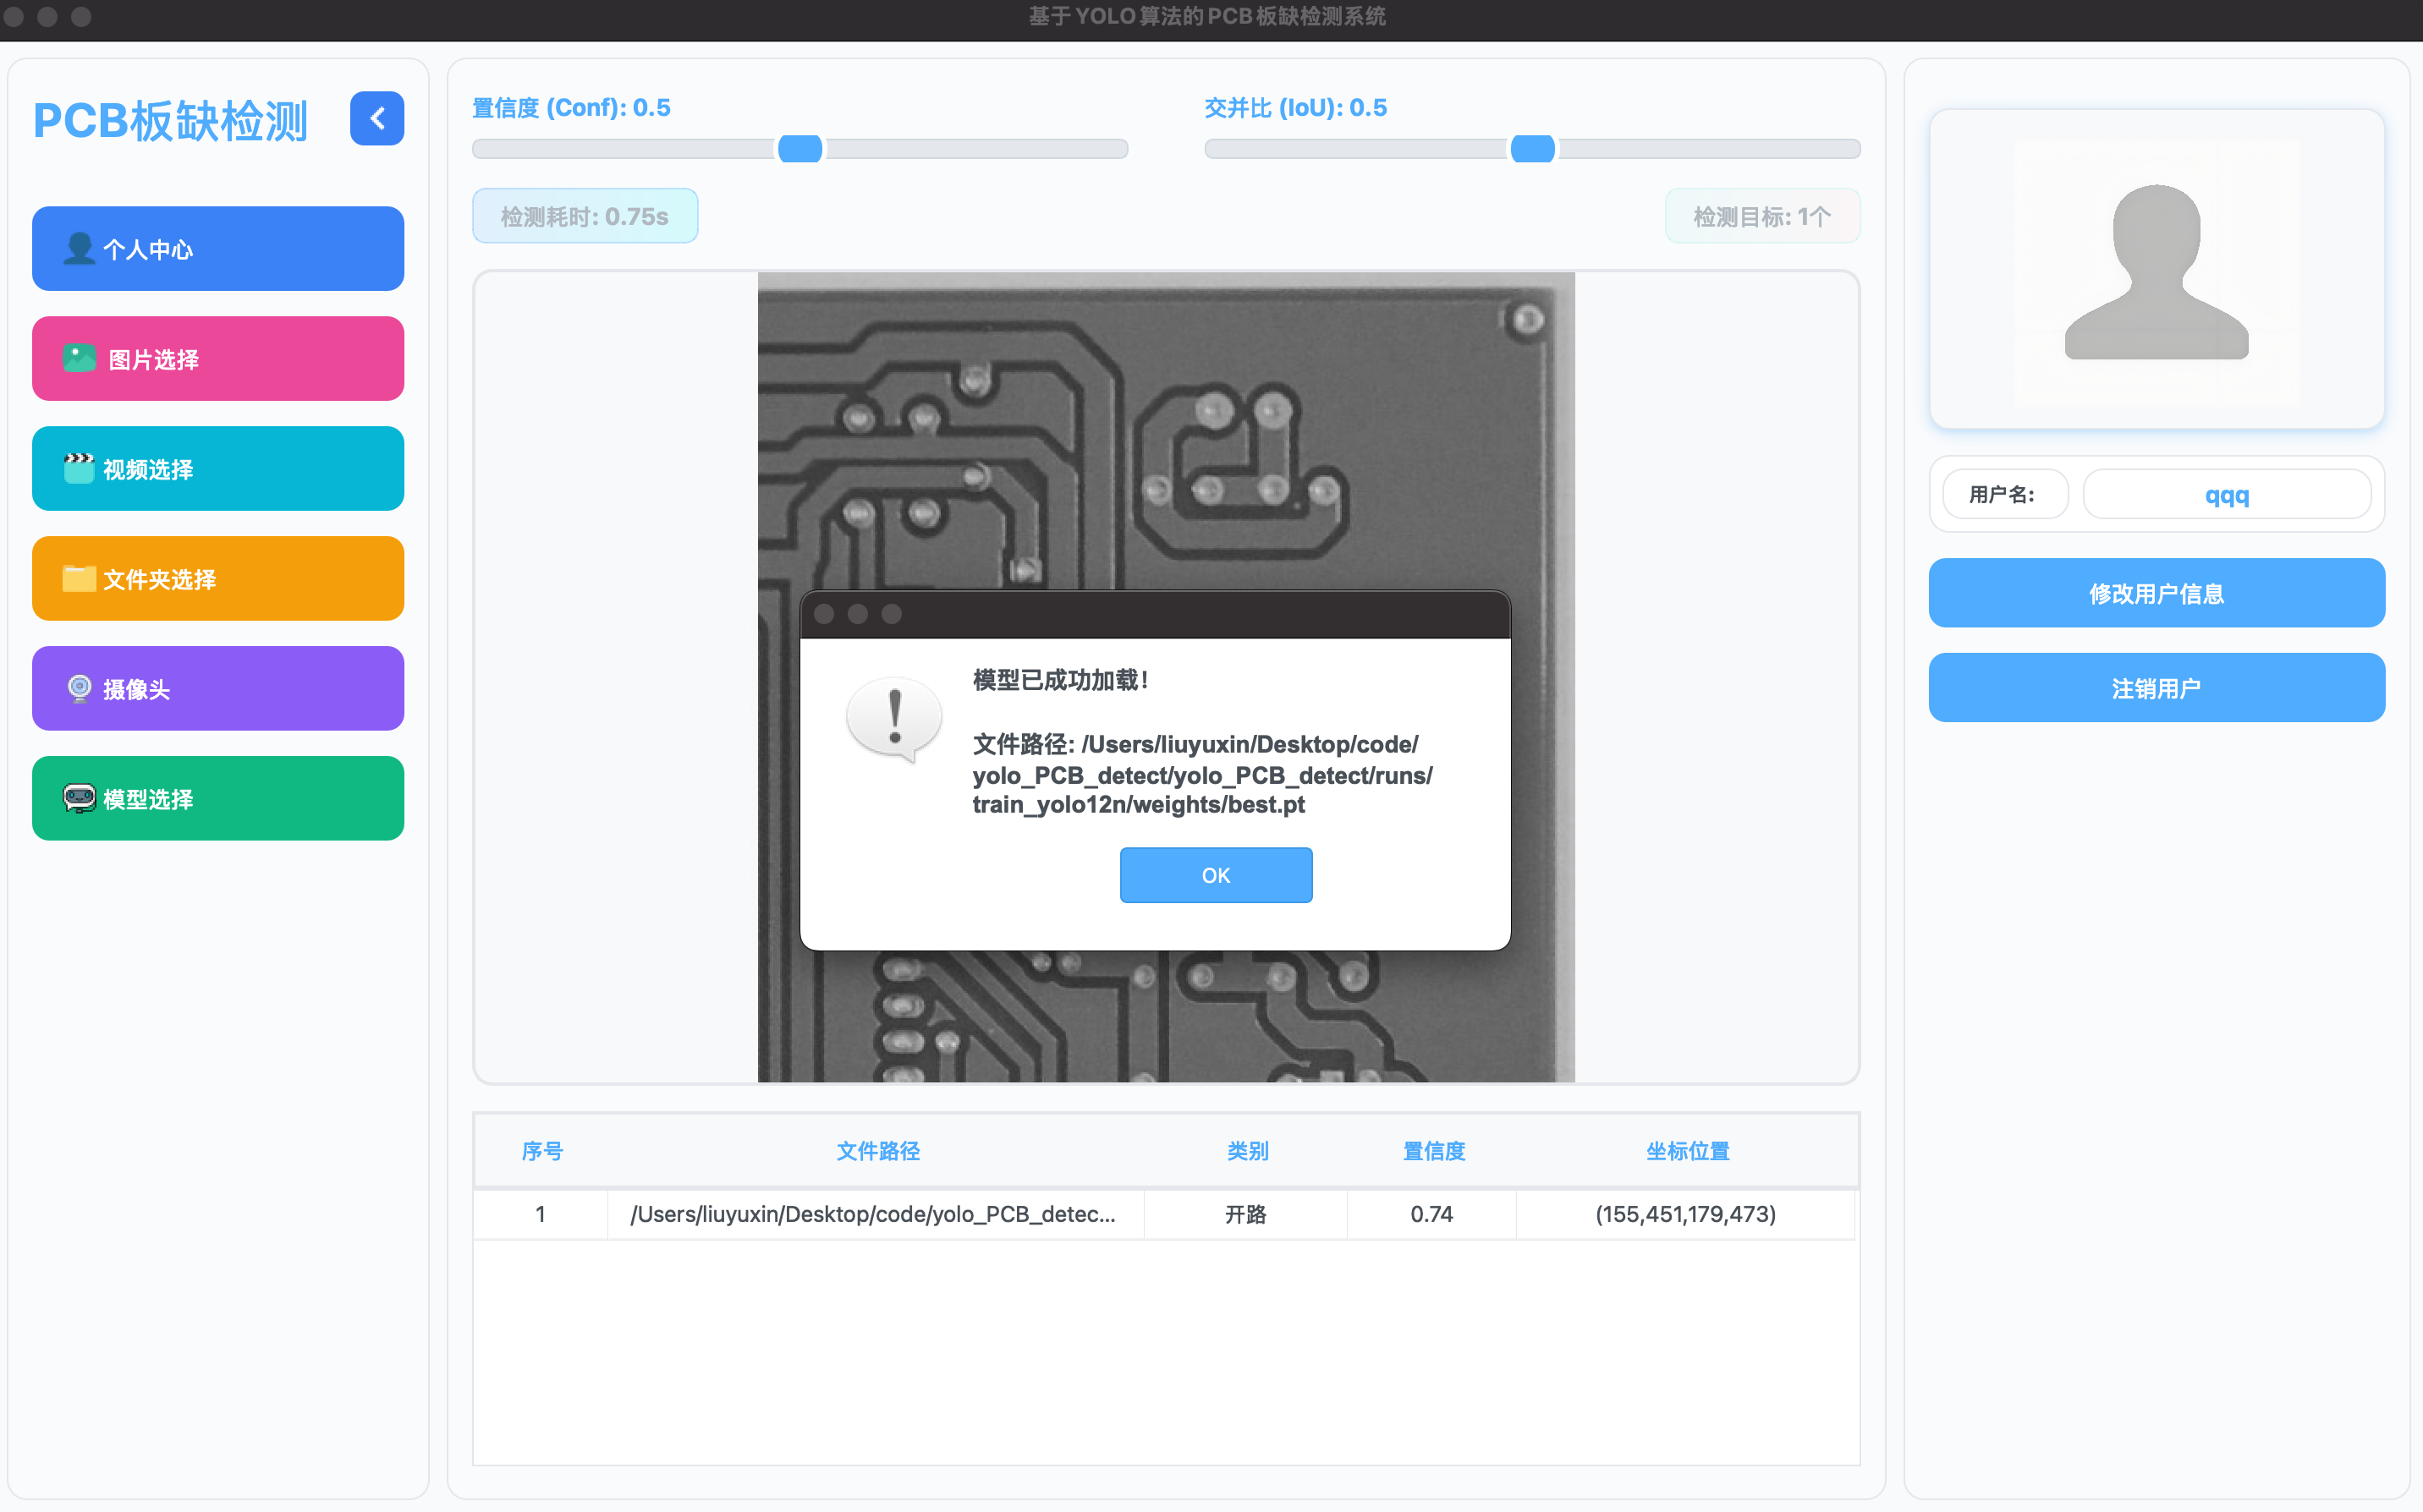Image resolution: width=2423 pixels, height=1512 pixels.
Task: Collapse the sidebar with the chevron button
Action: tap(377, 119)
